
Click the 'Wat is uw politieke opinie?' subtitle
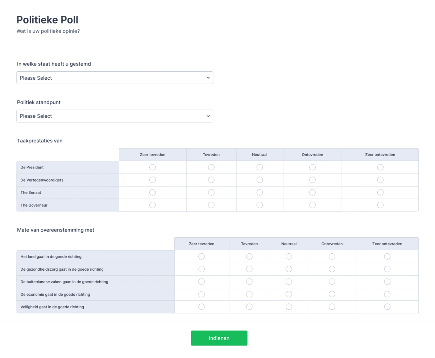(x=48, y=31)
